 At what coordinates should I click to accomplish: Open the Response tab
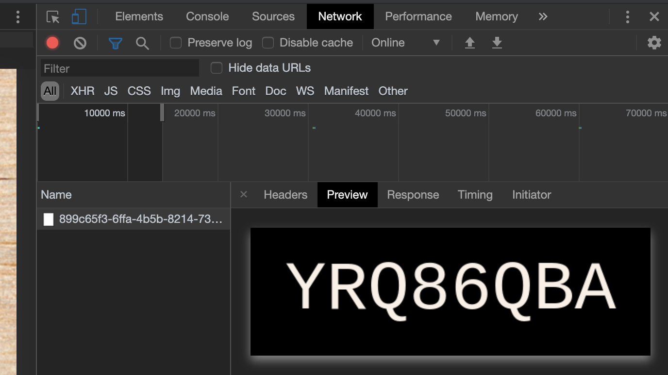coord(413,195)
